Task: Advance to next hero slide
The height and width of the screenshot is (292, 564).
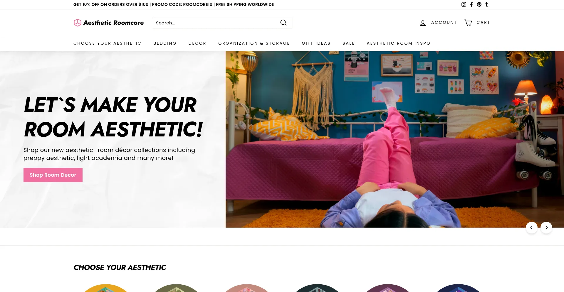Action: (546, 228)
